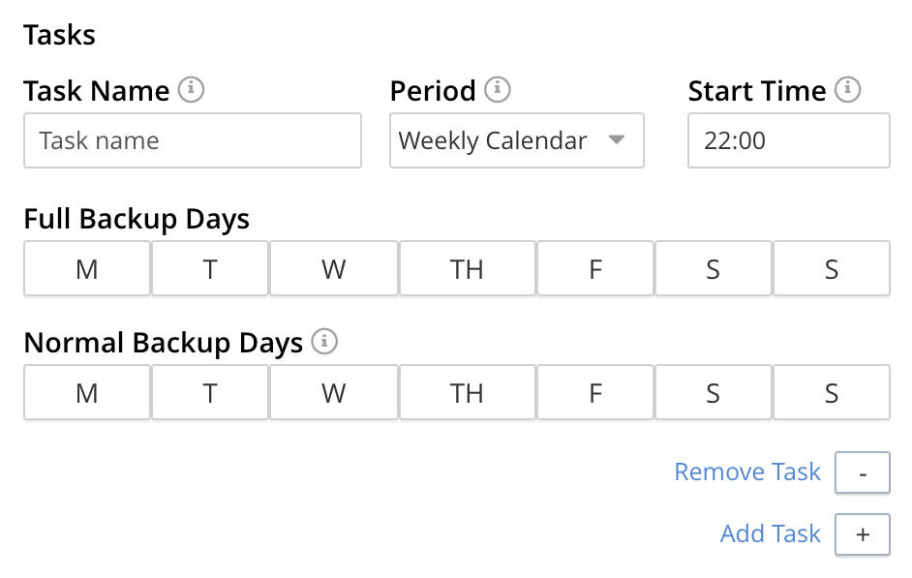Toggle TH under Normal Backup Days
The width and height of the screenshot is (912, 578).
[467, 392]
